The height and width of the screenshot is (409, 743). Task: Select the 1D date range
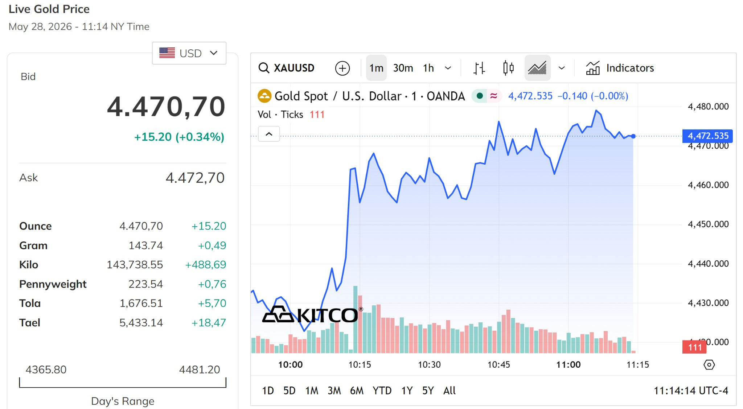268,391
